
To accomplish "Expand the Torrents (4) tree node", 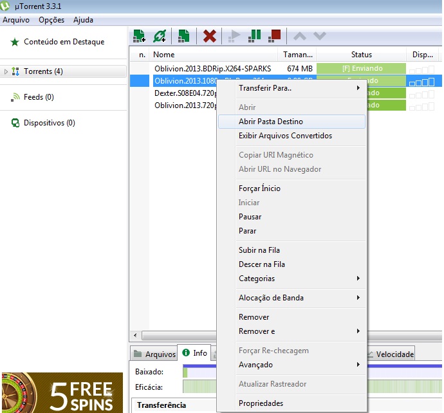I will tap(6, 71).
